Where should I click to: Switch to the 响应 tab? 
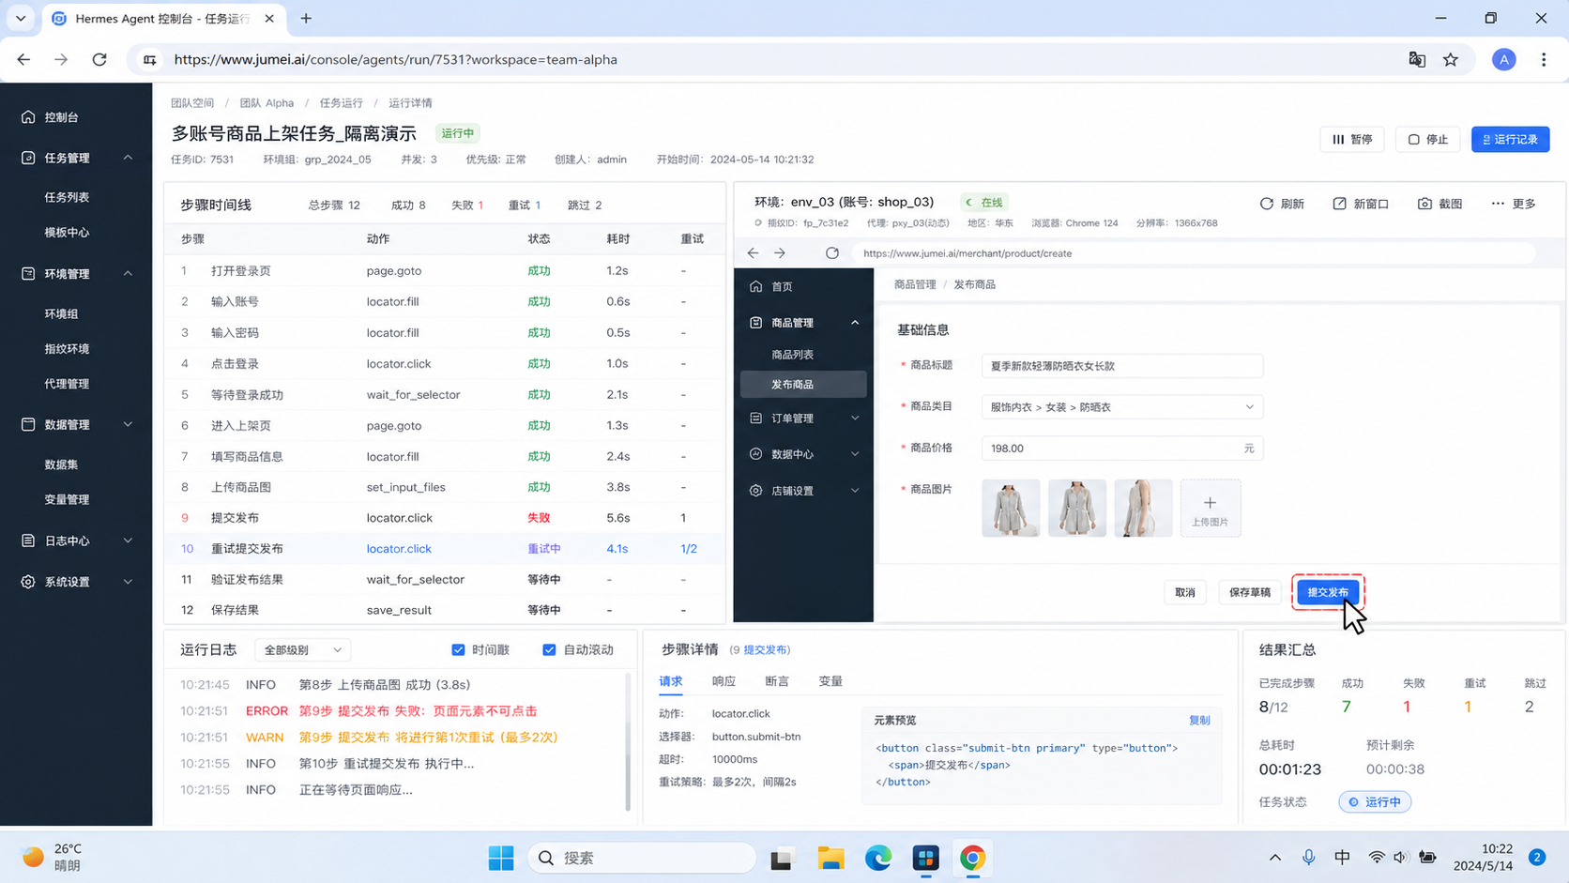tap(724, 681)
